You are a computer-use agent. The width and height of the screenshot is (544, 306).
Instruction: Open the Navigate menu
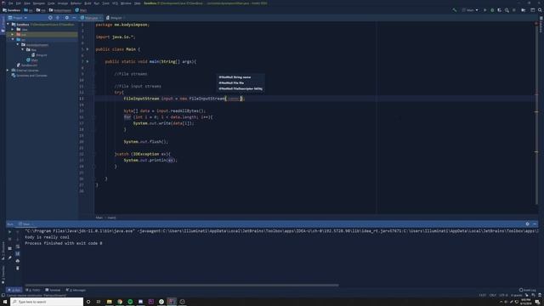[x=39, y=3]
